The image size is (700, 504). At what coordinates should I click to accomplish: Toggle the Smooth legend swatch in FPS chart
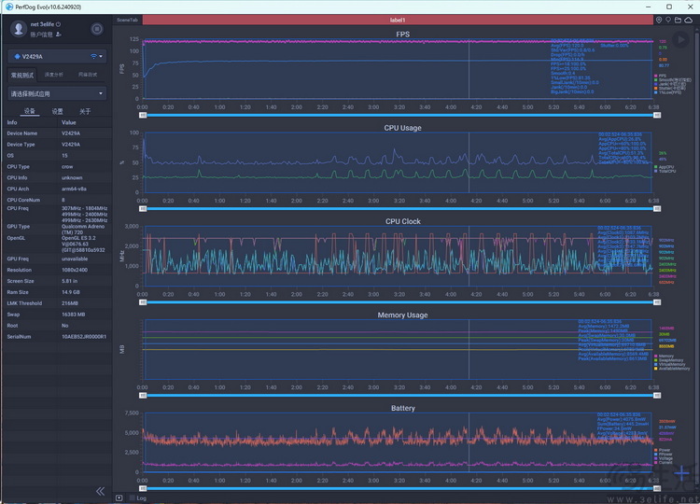pyautogui.click(x=656, y=80)
